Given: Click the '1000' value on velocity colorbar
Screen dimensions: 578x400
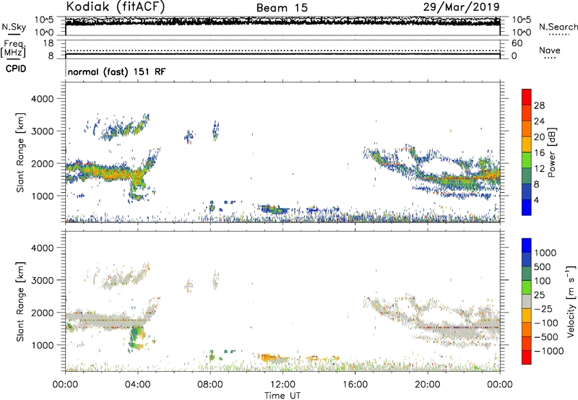Looking at the screenshot, I should (545, 253).
